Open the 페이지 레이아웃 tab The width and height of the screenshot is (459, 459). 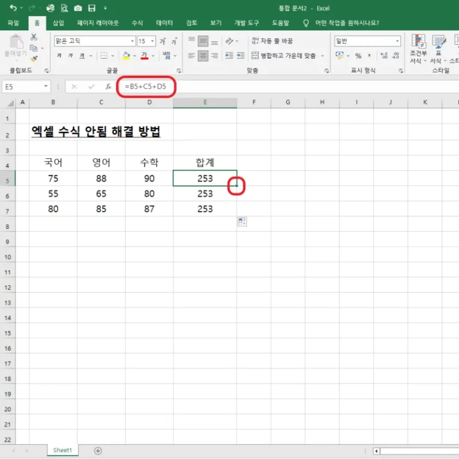tap(98, 23)
